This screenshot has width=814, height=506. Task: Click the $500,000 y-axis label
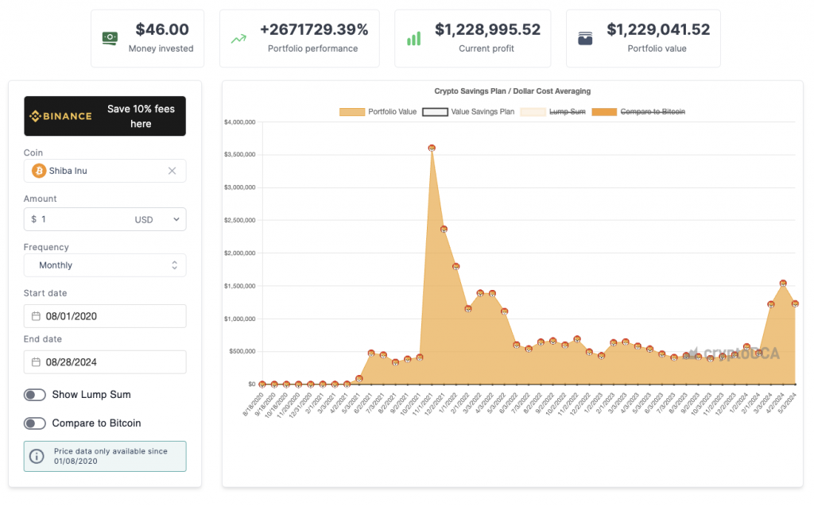pyautogui.click(x=242, y=351)
